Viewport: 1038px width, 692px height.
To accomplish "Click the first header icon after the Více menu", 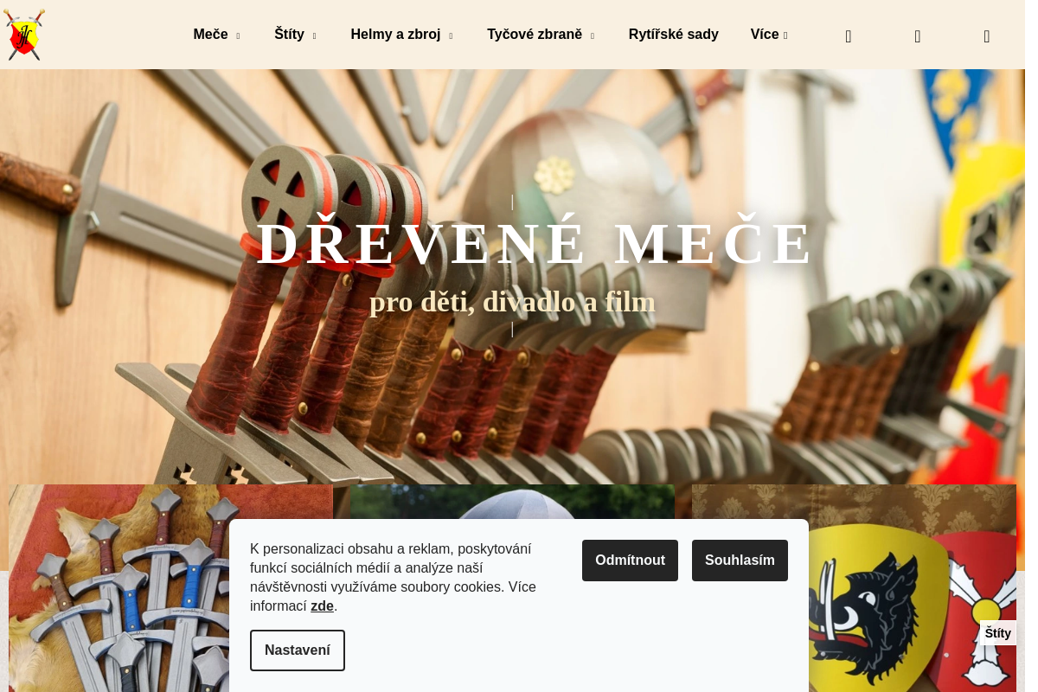I will pyautogui.click(x=849, y=36).
